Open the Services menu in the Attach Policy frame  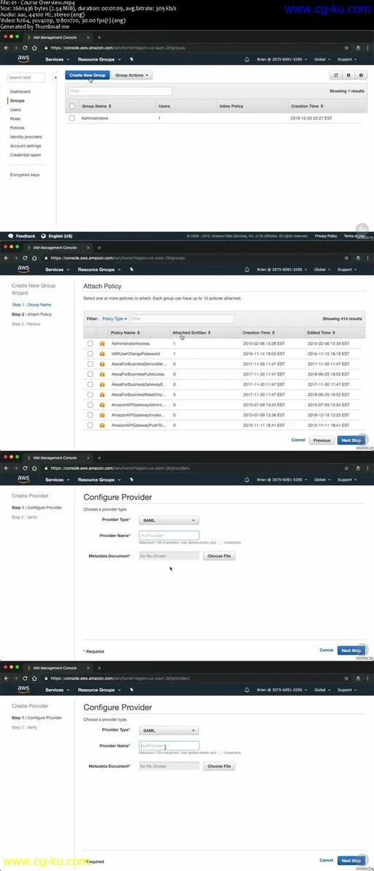pyautogui.click(x=56, y=270)
